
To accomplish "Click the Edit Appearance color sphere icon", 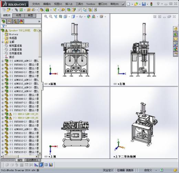I will [x=89, y=17].
